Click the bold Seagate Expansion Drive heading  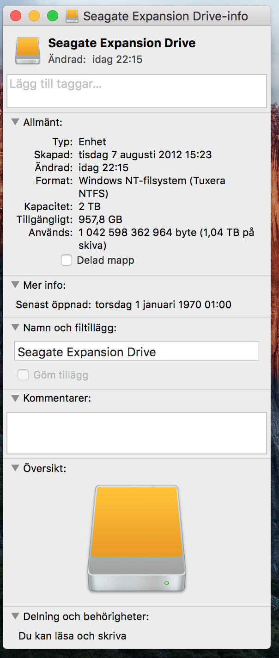click(122, 43)
